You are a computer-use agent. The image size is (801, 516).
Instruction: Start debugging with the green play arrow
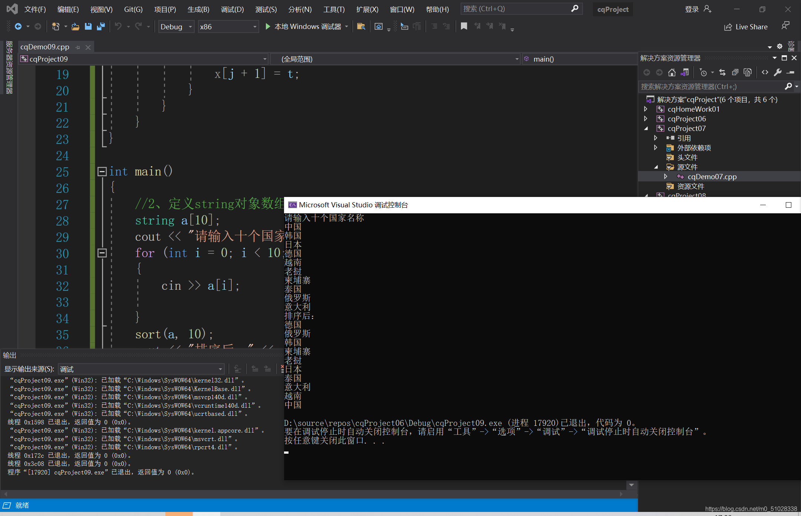pyautogui.click(x=268, y=26)
